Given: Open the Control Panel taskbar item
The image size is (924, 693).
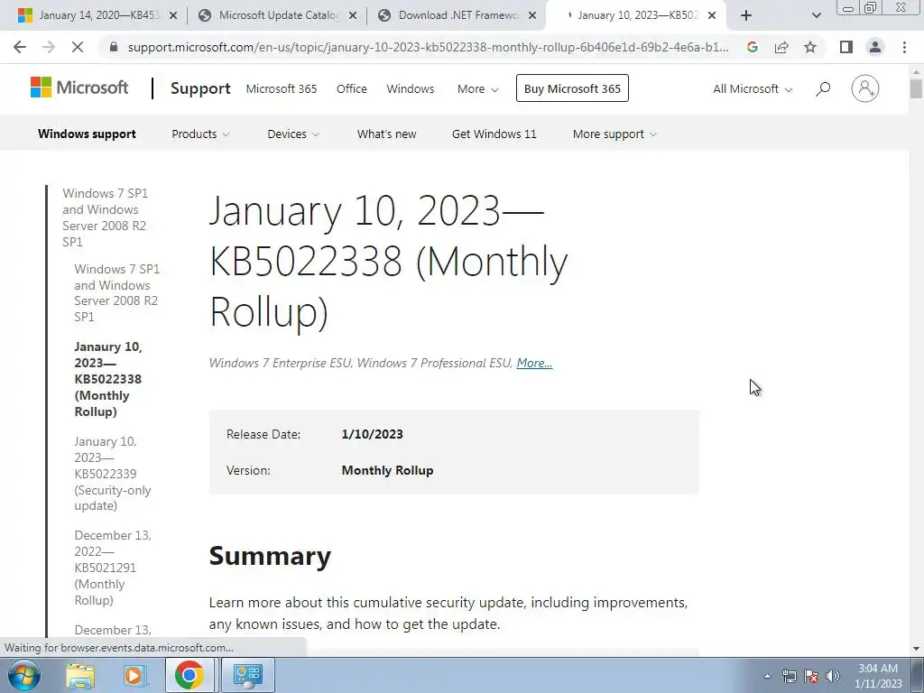Looking at the screenshot, I should coord(247,675).
